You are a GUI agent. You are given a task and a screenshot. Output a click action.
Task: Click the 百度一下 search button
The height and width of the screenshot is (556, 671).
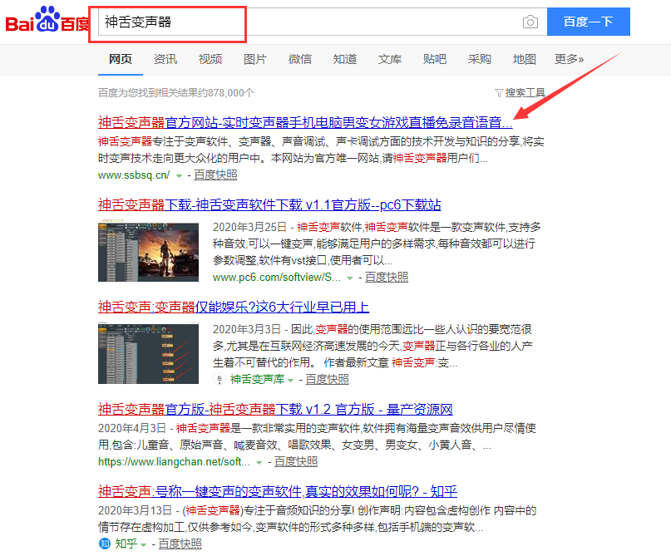(x=589, y=22)
